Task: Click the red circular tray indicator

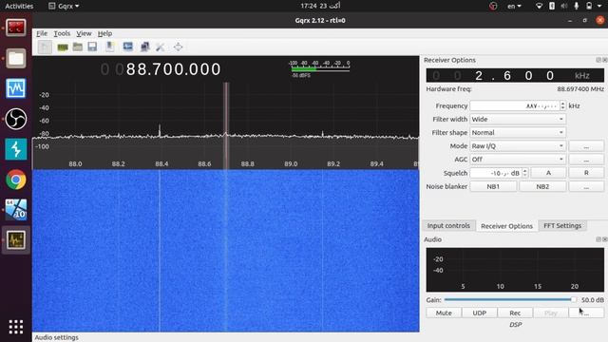Action: 493,6
